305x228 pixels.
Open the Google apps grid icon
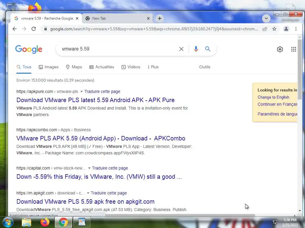[x=293, y=49]
